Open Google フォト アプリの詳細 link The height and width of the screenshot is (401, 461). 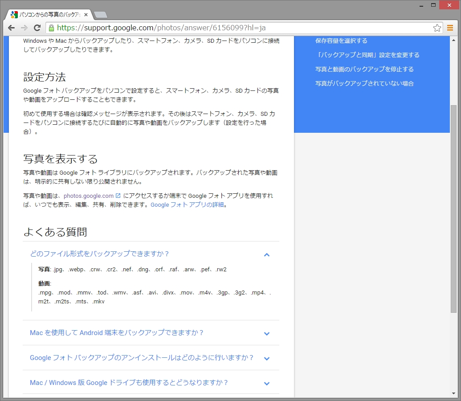[187, 205]
